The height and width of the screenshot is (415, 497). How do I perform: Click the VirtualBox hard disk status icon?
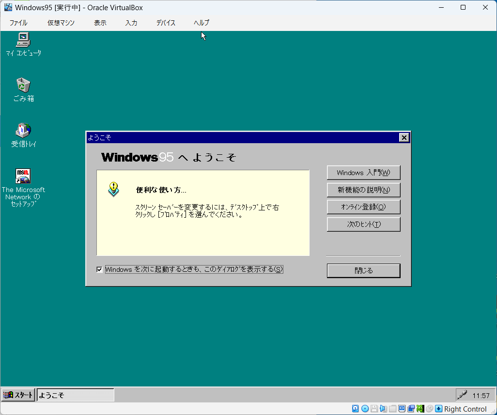click(x=356, y=409)
